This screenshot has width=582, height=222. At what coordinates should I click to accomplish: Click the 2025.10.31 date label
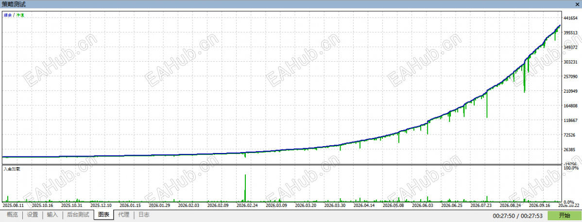coord(71,205)
